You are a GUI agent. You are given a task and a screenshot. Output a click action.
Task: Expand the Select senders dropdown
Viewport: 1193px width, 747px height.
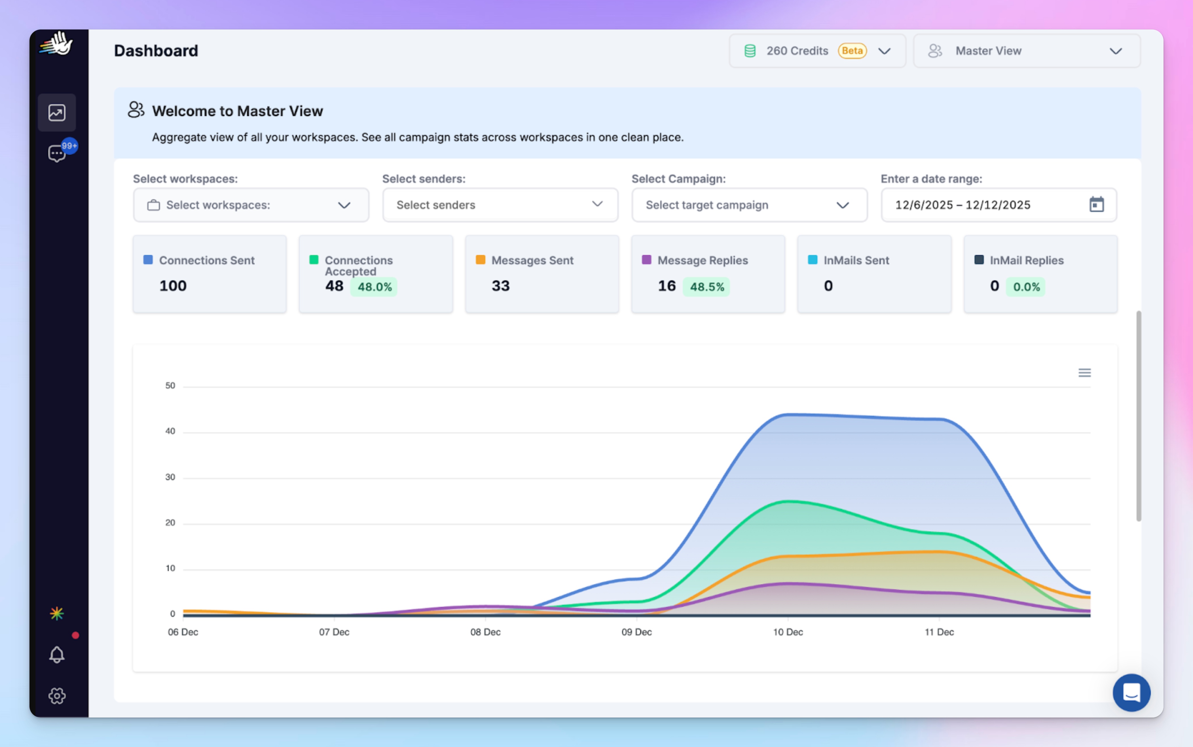(500, 205)
